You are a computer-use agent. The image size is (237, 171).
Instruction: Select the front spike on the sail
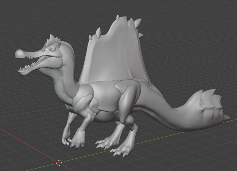(x=98, y=32)
